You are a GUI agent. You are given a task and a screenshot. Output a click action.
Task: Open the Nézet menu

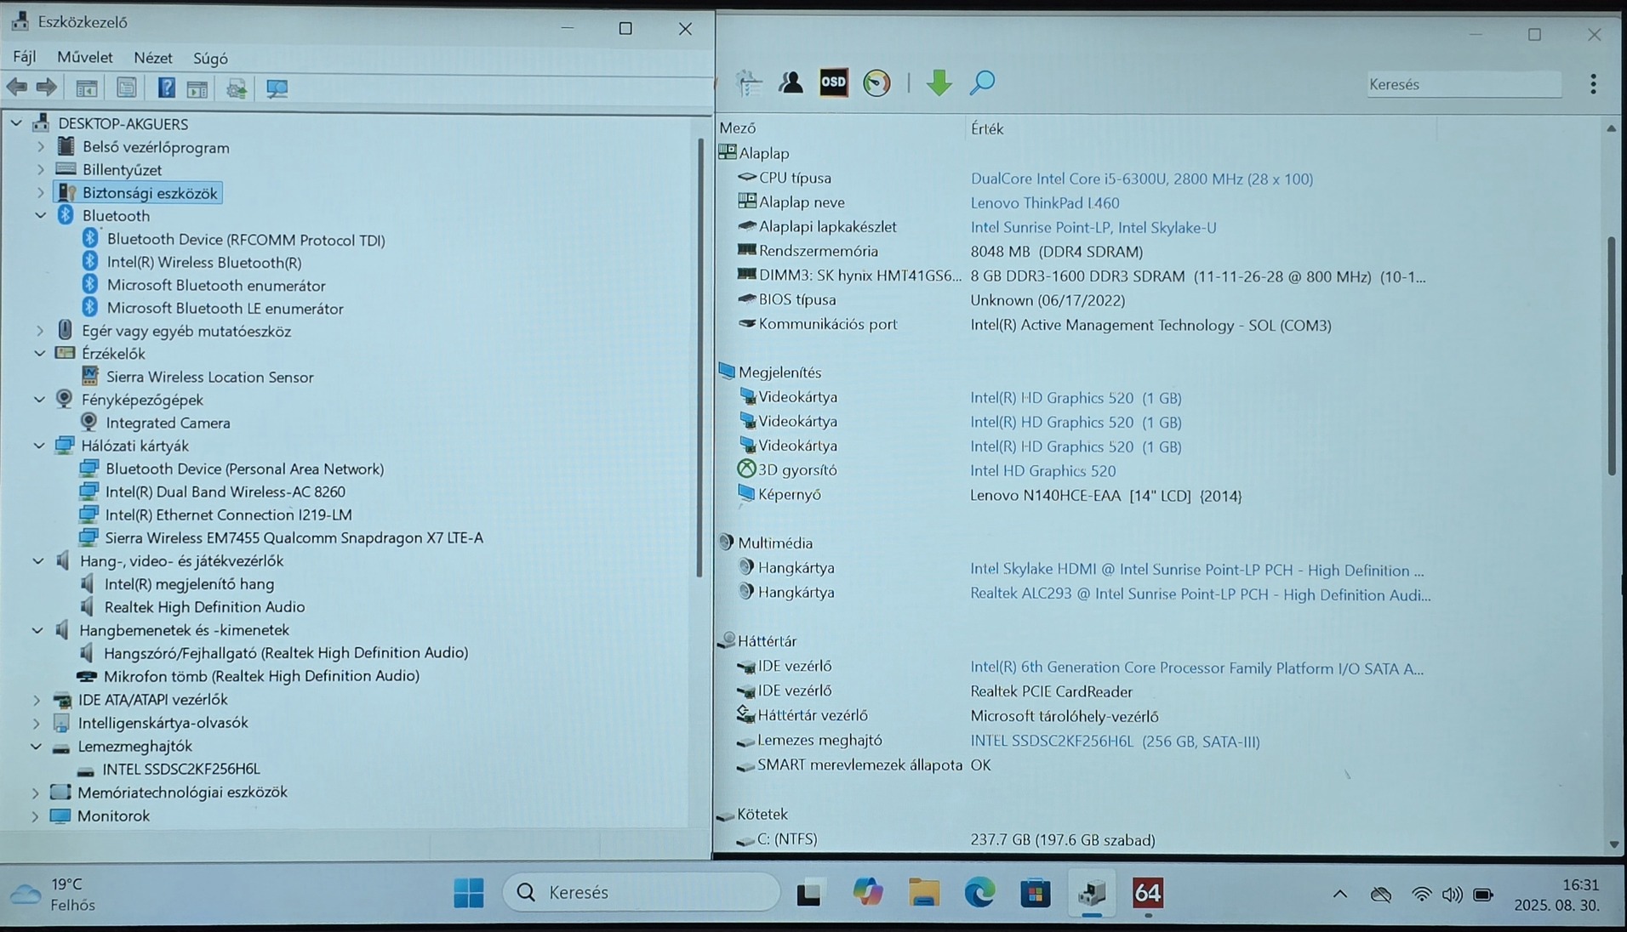click(153, 58)
